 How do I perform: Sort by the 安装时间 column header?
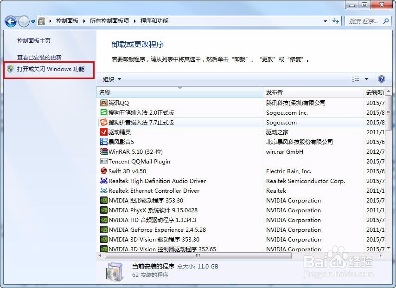(374, 92)
